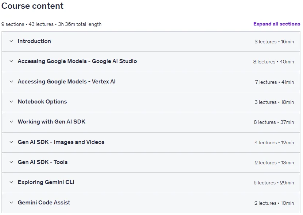Viewport: 303px width, 215px height.
Task: Open Gen AI SDK - Tools section title
Action: (43, 162)
